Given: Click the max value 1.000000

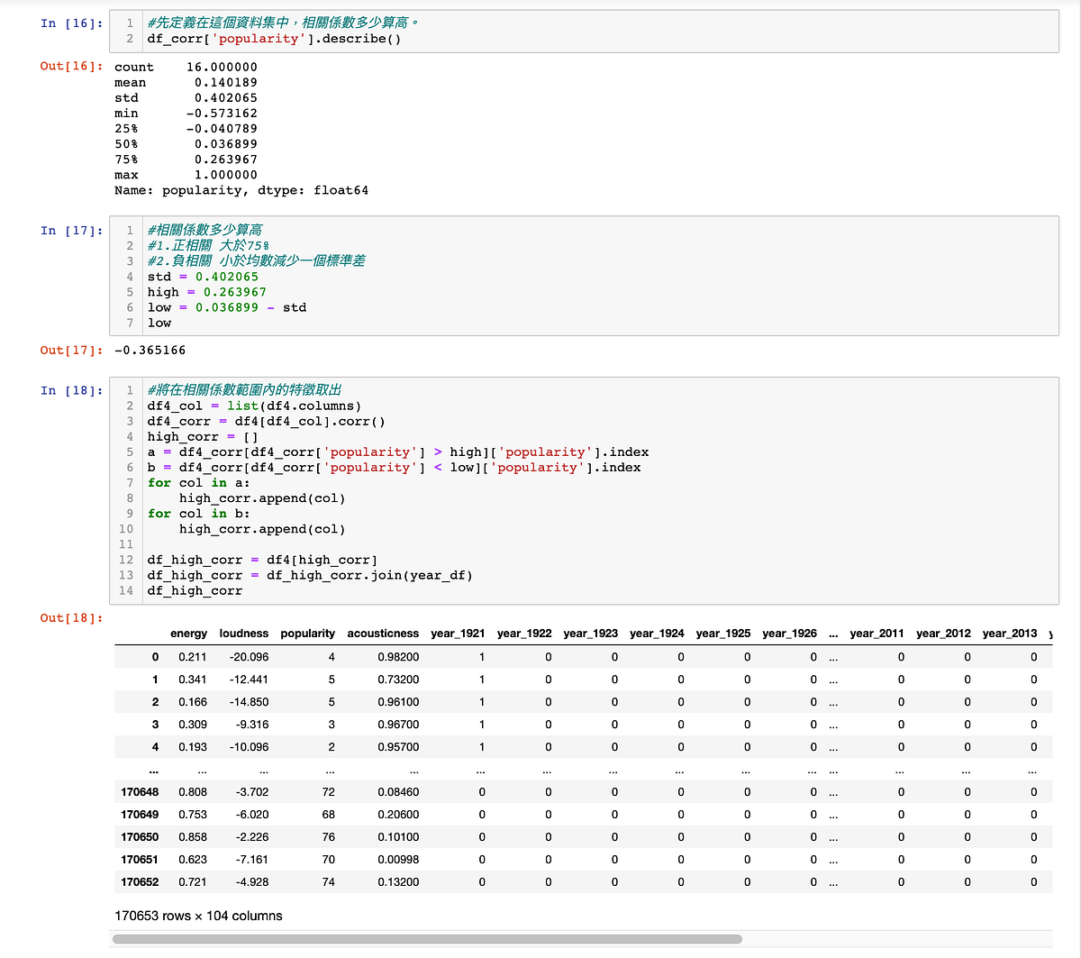Looking at the screenshot, I should [x=225, y=175].
